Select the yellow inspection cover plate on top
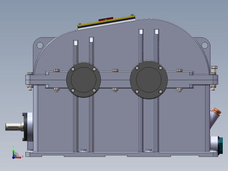The height and width of the screenshot is (171, 228). tap(106, 21)
